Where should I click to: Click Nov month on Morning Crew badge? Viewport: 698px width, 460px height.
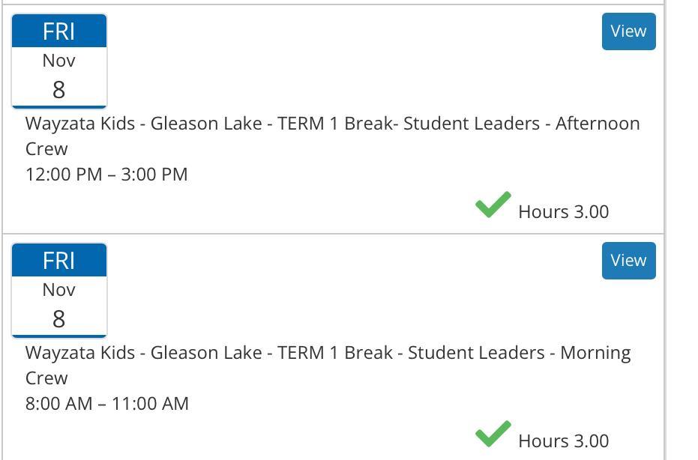(x=59, y=290)
